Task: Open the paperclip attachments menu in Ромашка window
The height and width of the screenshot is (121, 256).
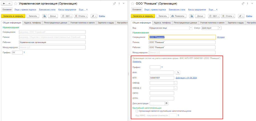Action: point(241,16)
